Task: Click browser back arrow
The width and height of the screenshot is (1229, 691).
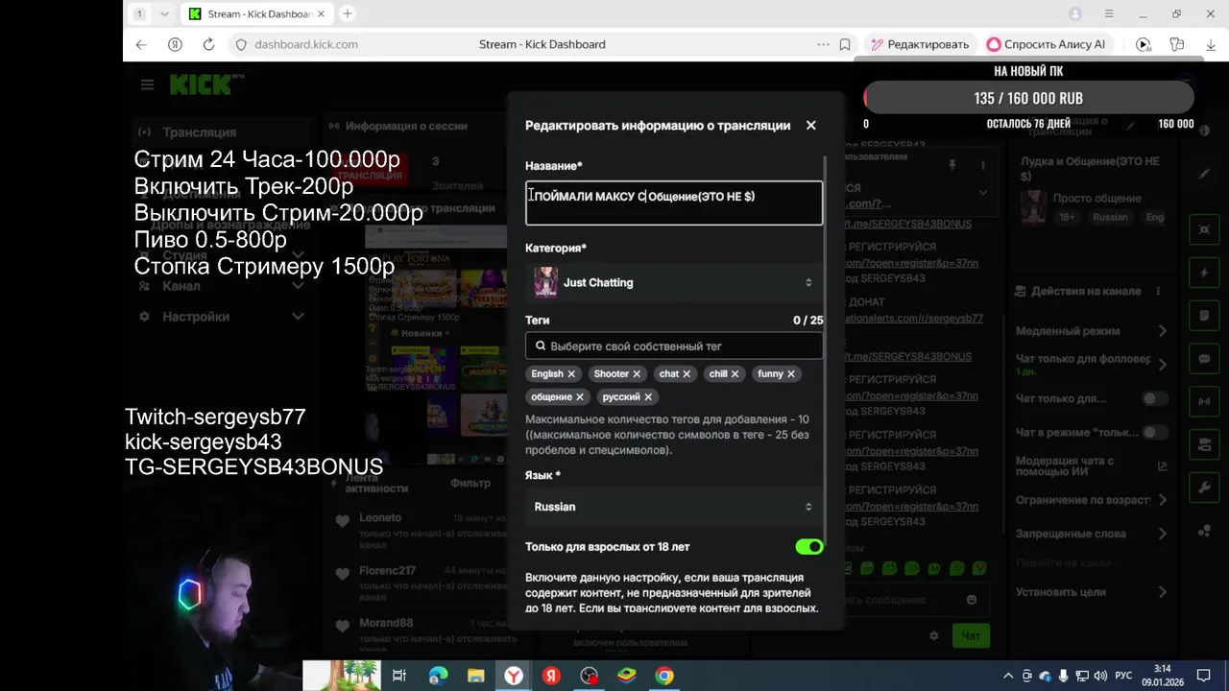Action: pos(141,44)
